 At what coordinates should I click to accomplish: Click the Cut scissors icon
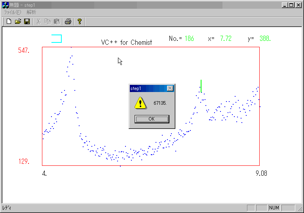tap(38, 21)
